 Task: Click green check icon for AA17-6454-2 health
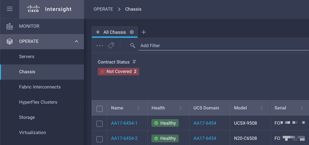tap(156, 139)
